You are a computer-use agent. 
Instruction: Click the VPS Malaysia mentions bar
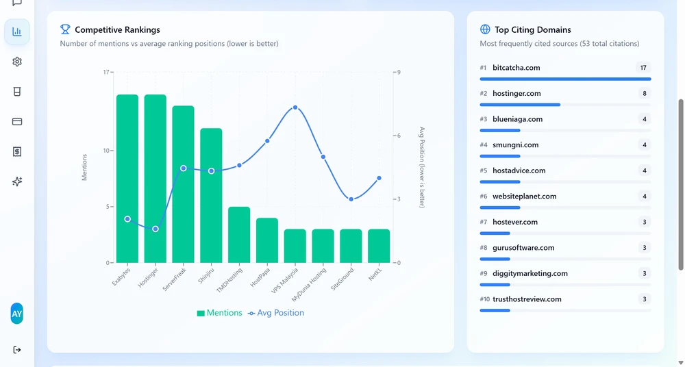[x=295, y=246]
